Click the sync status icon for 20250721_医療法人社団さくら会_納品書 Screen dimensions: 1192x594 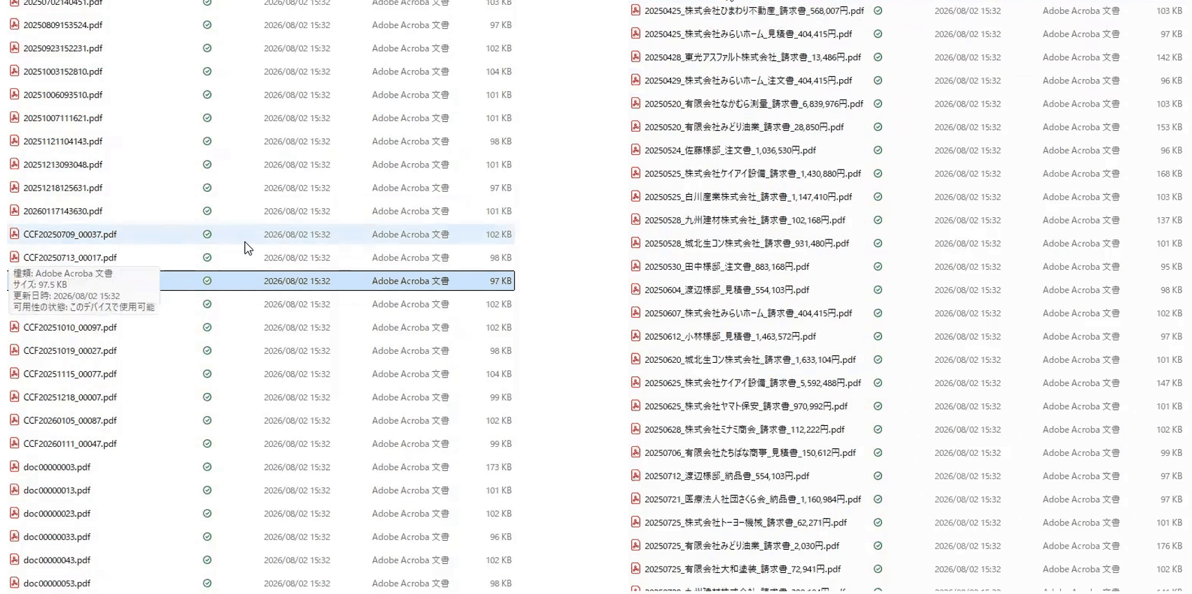pos(878,499)
